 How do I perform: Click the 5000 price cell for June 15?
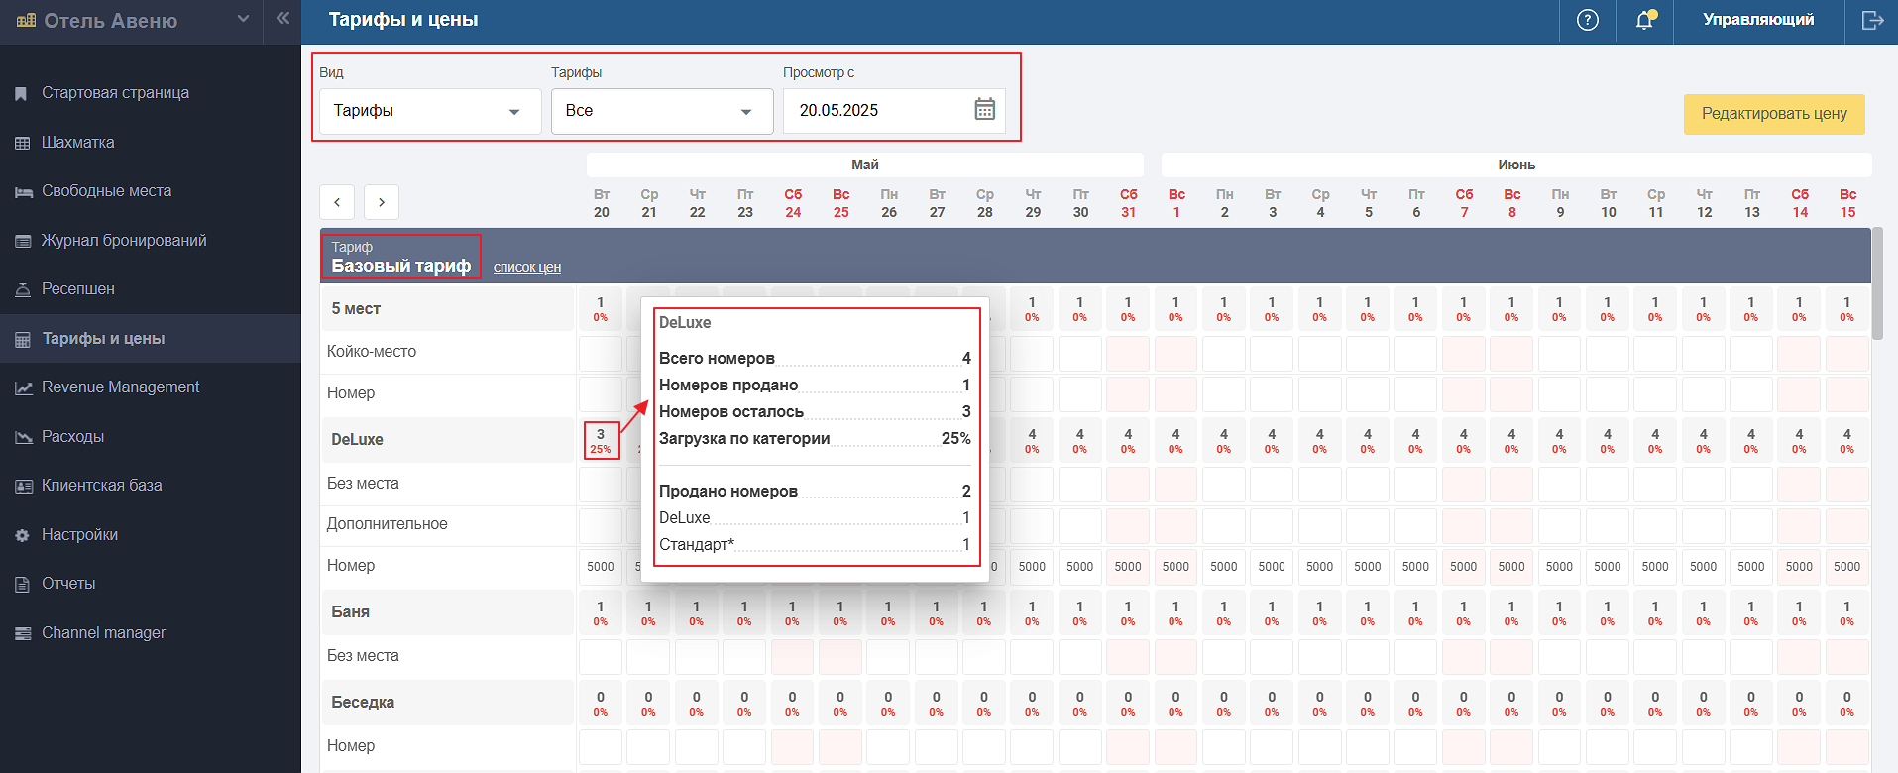1847,567
